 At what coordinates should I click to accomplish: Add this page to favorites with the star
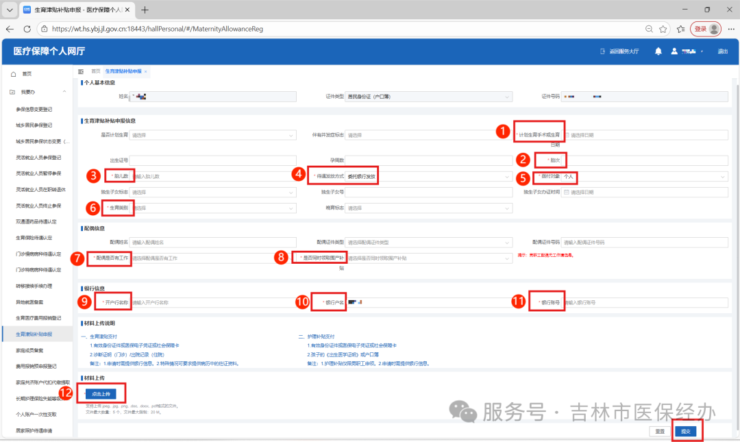pos(663,29)
